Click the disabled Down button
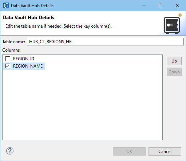186x161 pixels. (x=174, y=72)
